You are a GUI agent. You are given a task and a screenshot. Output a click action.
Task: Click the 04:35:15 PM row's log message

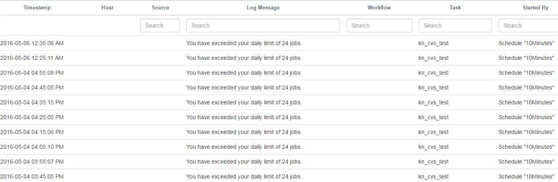(244, 102)
